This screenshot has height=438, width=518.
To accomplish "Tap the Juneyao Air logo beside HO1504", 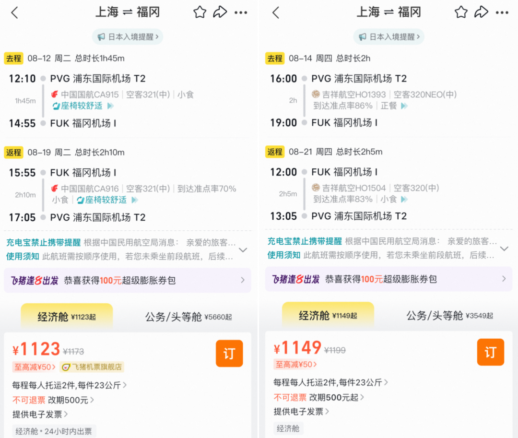I will [x=316, y=188].
